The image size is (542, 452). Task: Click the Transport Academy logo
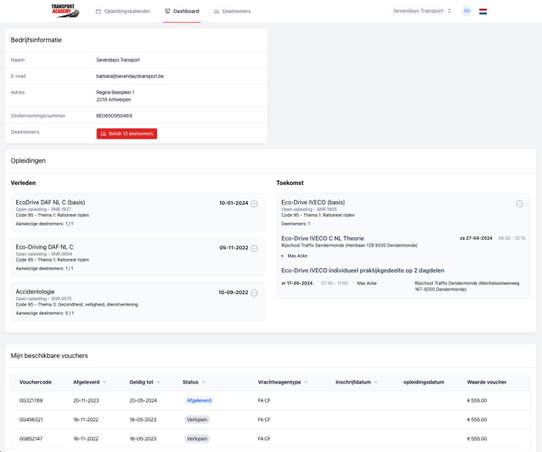coord(65,11)
